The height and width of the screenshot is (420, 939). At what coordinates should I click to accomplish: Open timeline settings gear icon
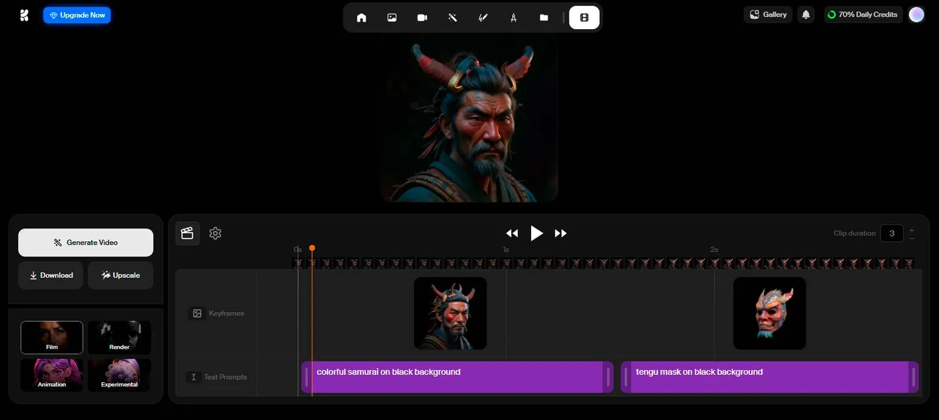point(215,233)
